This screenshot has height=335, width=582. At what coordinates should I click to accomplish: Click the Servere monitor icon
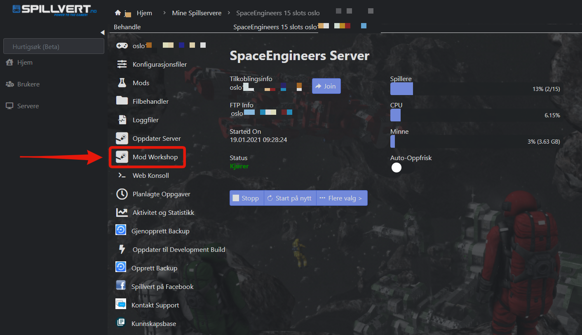click(9, 106)
